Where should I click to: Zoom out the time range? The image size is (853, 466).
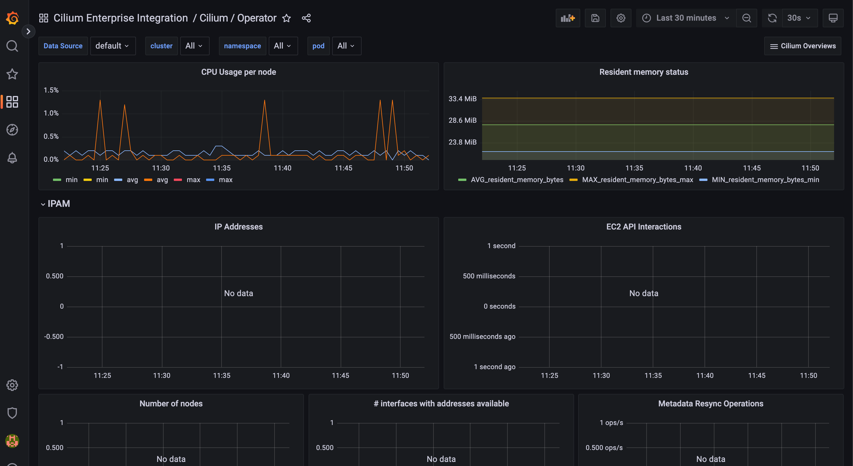[x=746, y=18]
